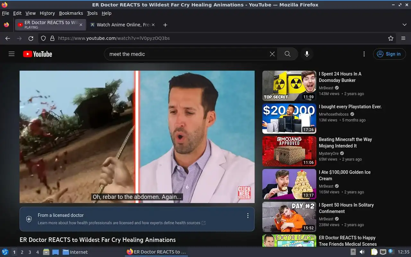411x257 pixels.
Task: Click the Firefox taskbar window button
Action: (x=156, y=252)
